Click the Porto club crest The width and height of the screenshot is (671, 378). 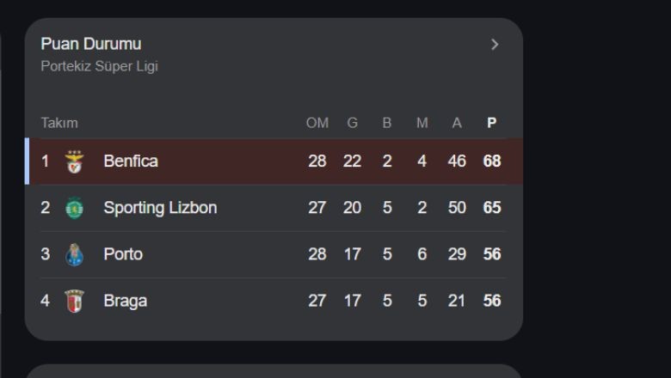point(75,254)
